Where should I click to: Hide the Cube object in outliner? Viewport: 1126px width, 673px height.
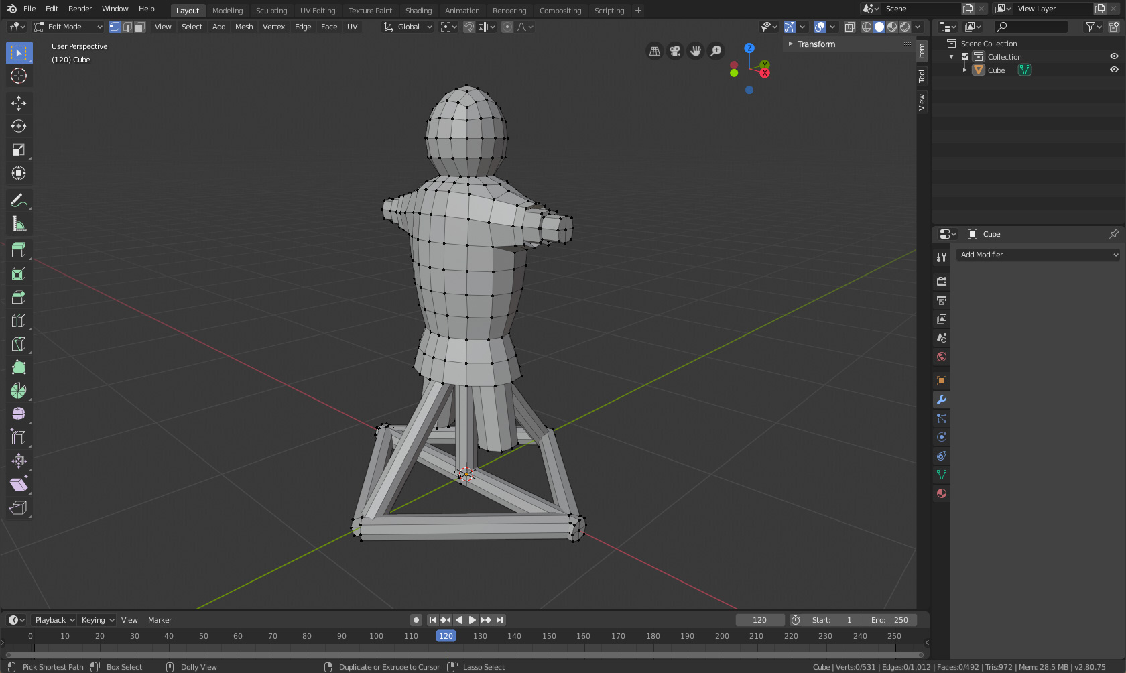[x=1114, y=70]
